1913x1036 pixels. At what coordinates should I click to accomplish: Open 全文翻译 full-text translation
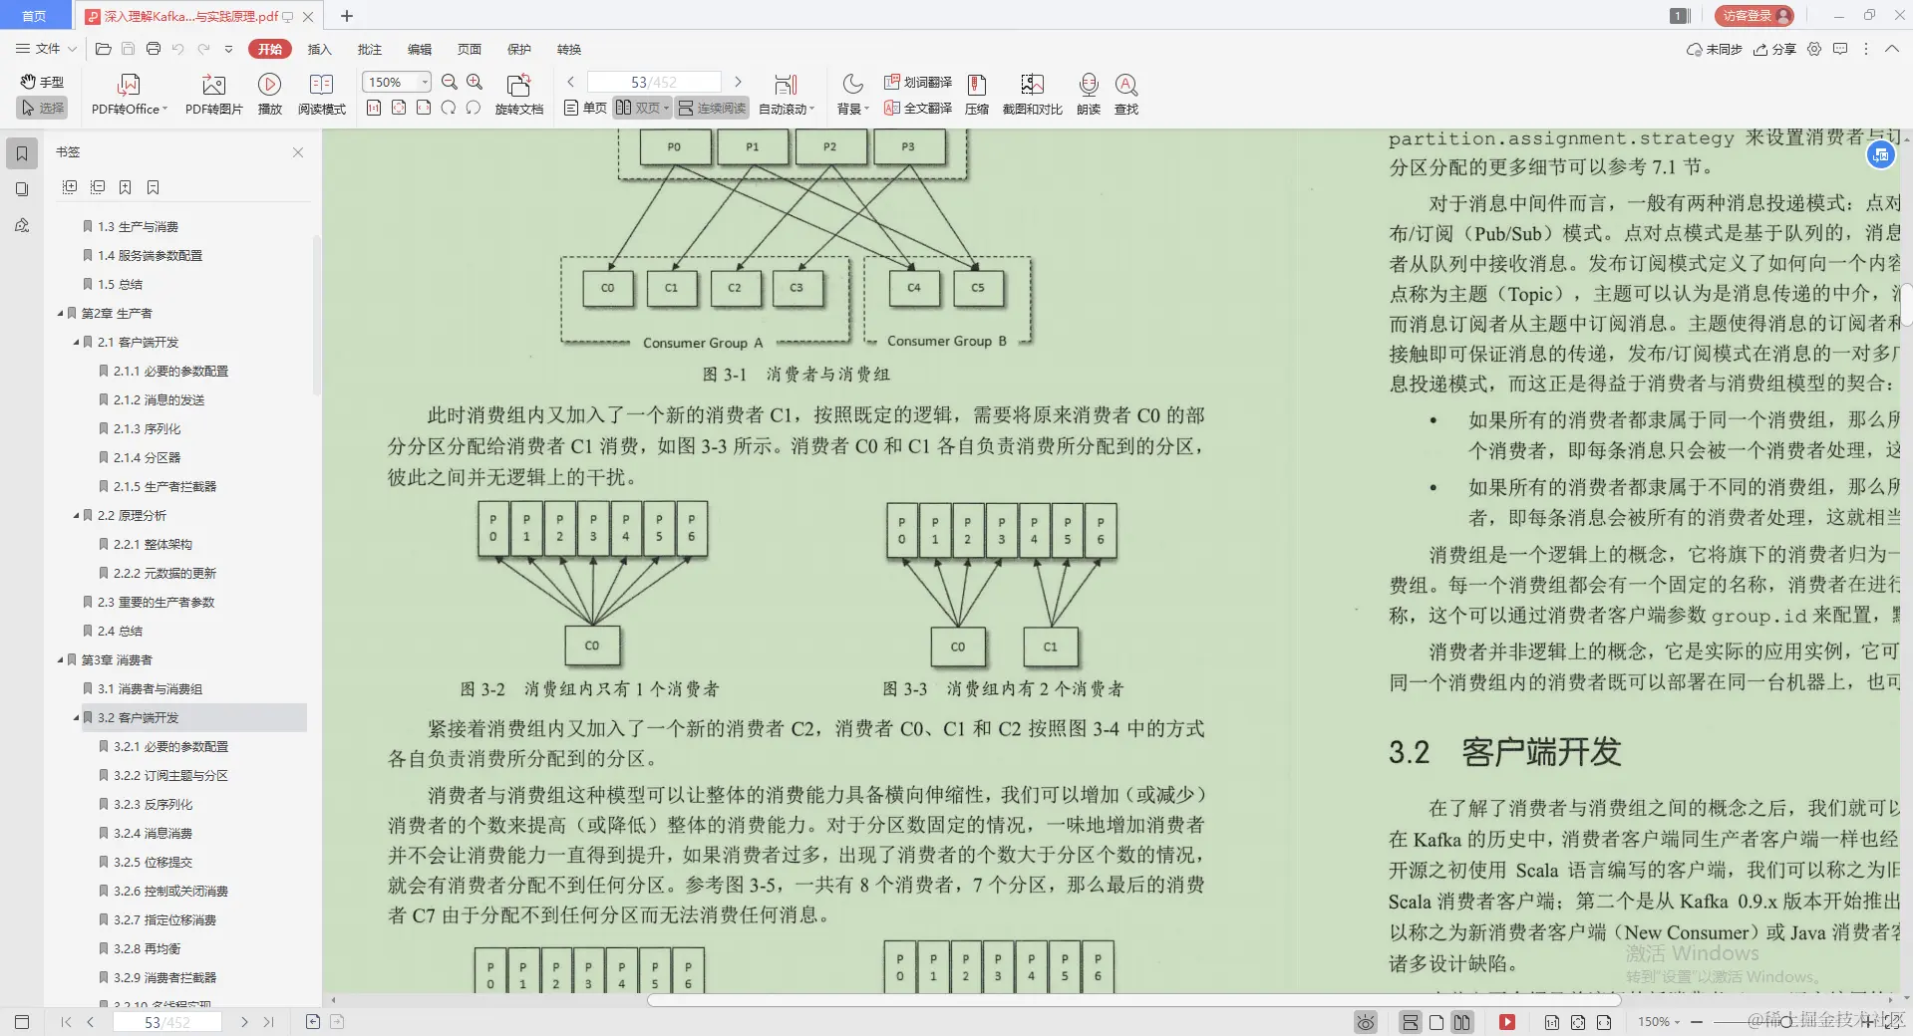917,110
